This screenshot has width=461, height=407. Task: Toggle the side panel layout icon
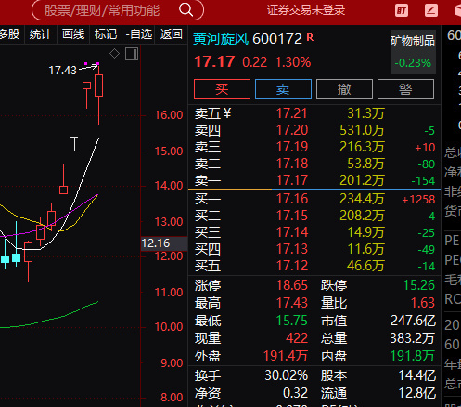tap(132, 54)
